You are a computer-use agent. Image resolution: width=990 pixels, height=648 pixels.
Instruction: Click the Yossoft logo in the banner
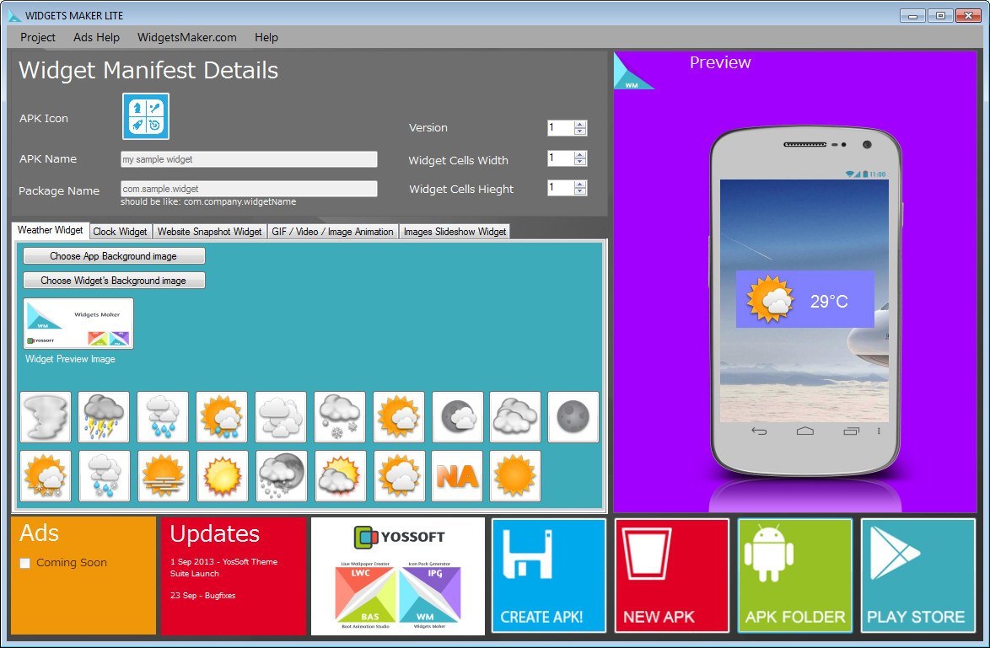(x=399, y=537)
